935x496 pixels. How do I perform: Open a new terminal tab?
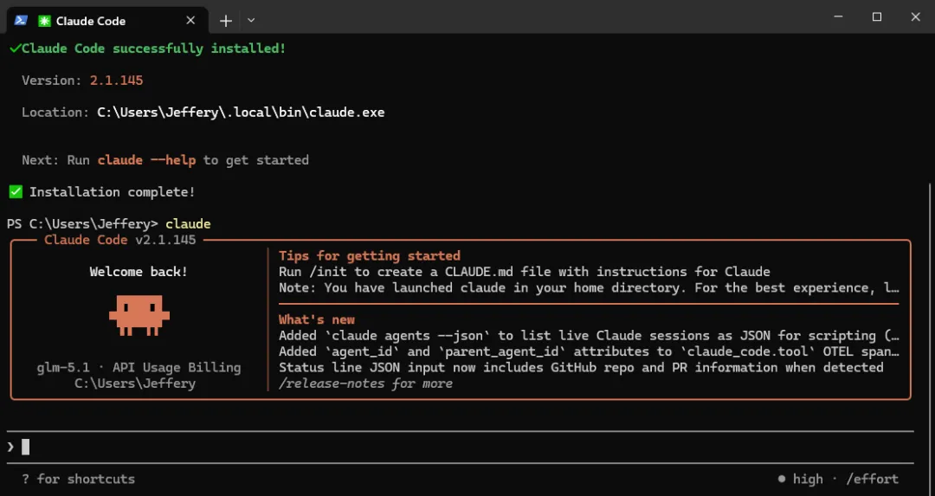(225, 21)
